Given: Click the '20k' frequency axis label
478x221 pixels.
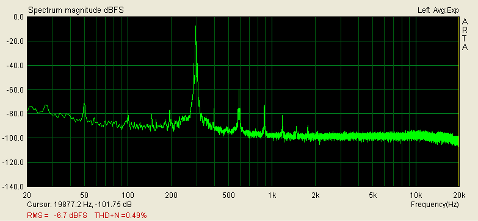Looking at the screenshot, I should tap(458, 195).
